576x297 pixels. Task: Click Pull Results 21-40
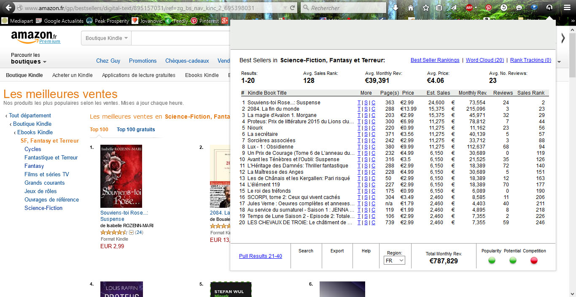(261, 256)
